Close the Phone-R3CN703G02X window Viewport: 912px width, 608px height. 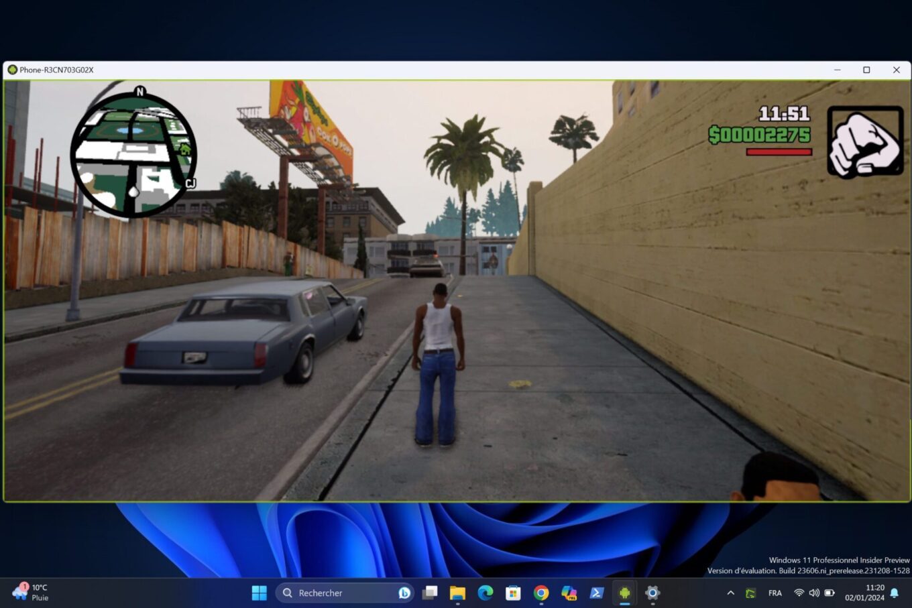click(x=897, y=70)
